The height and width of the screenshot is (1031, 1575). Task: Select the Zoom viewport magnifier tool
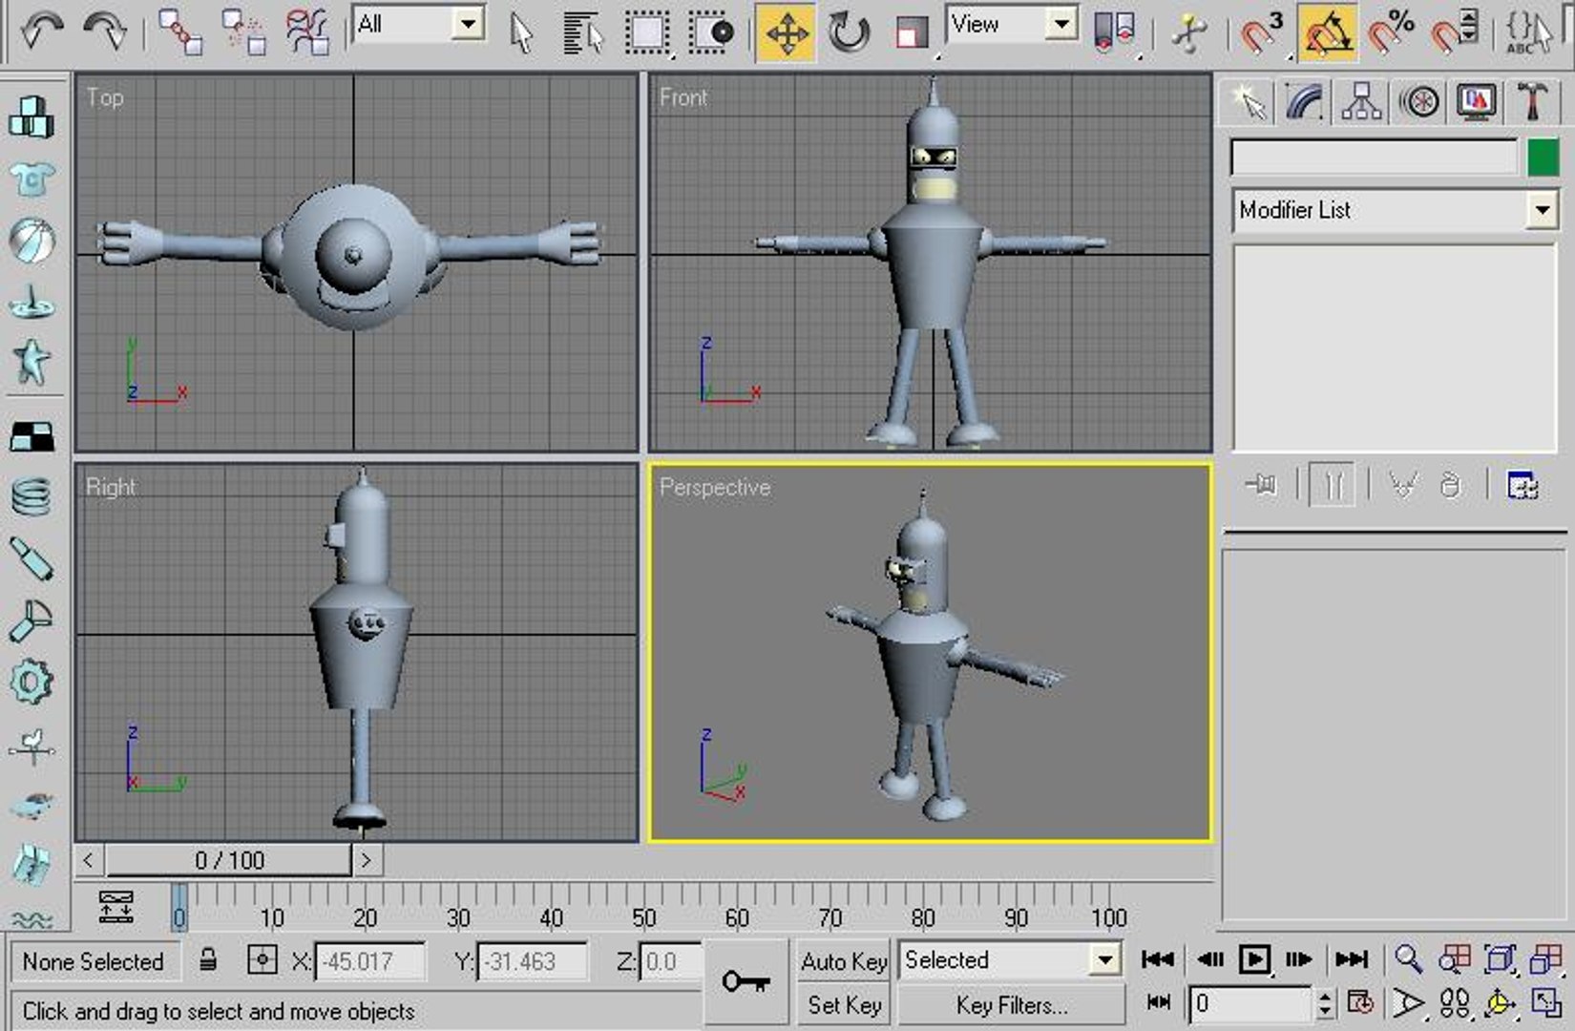[1408, 959]
